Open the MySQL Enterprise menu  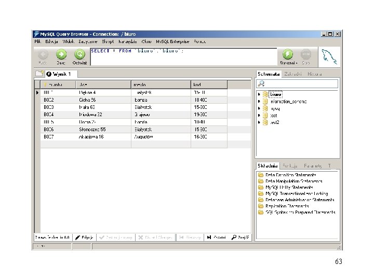tap(172, 41)
